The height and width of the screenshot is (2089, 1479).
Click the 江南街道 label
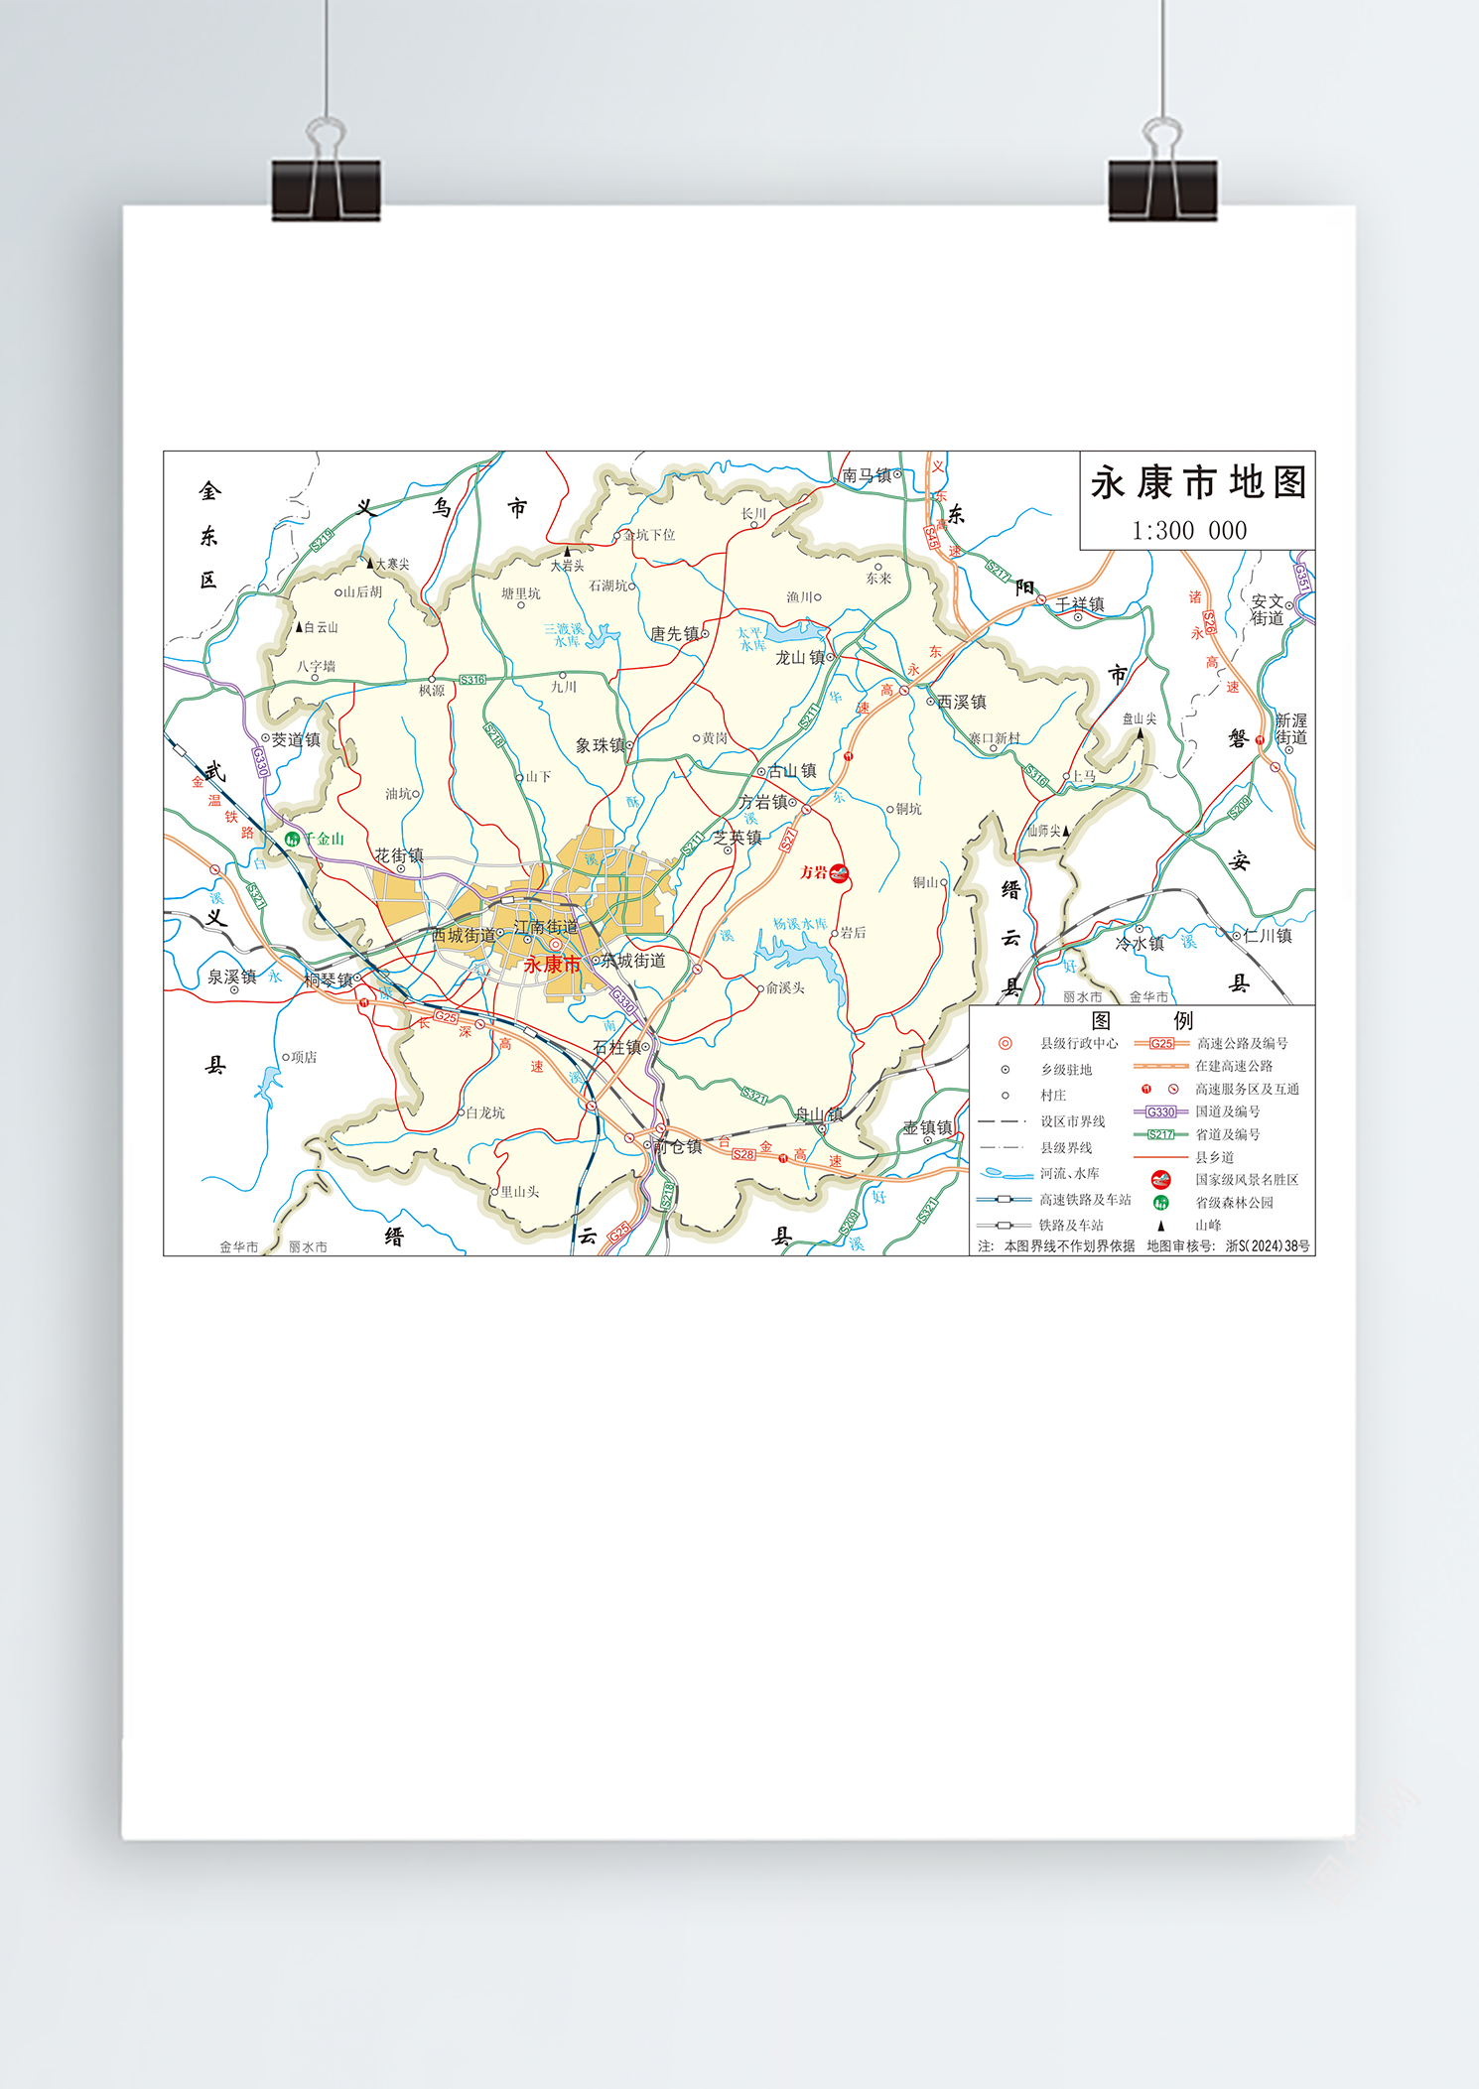point(546,927)
